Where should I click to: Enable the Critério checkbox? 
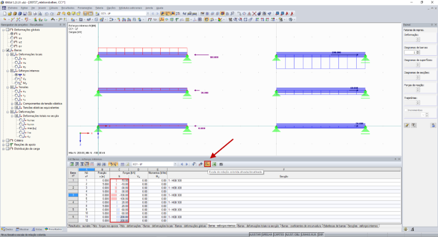point(8,140)
